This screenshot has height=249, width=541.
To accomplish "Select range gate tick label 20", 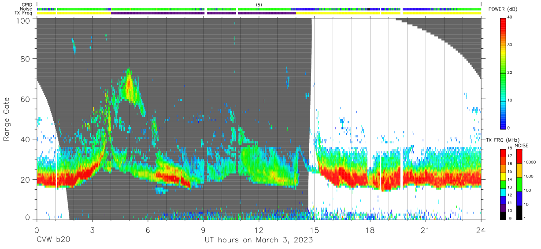I will pyautogui.click(x=25, y=180).
